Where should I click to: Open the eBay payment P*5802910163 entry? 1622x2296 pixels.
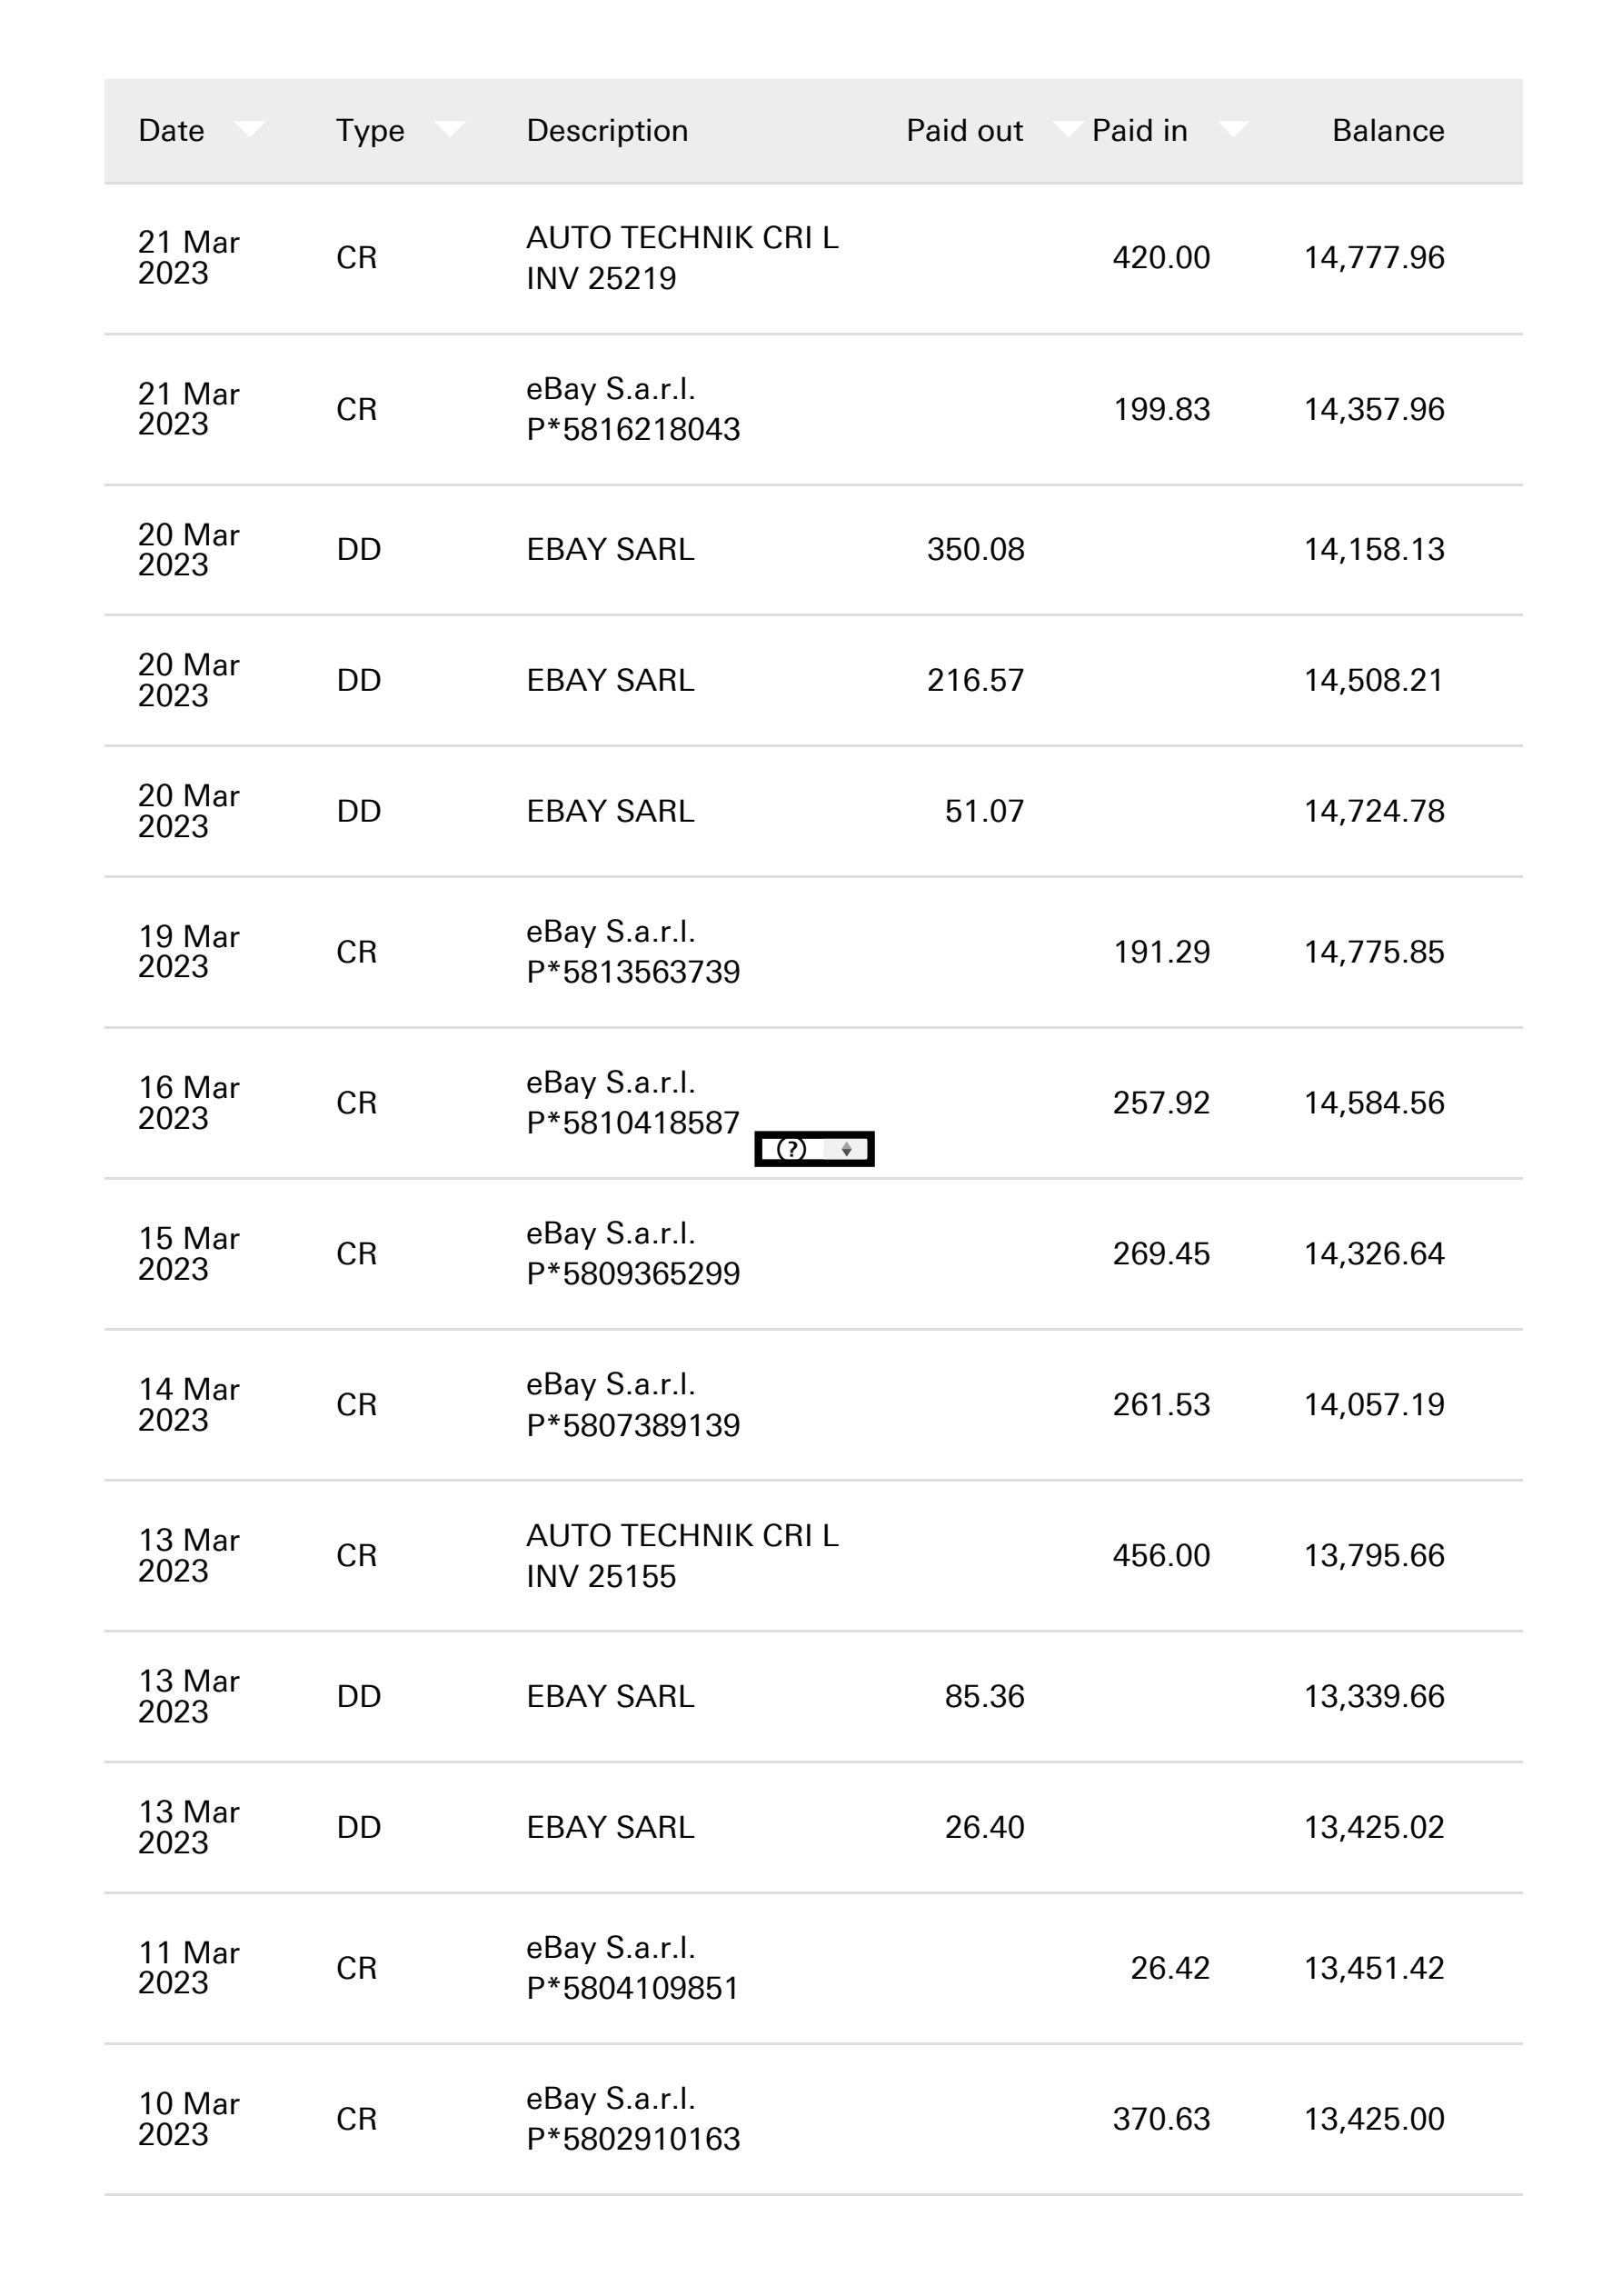click(813, 2119)
